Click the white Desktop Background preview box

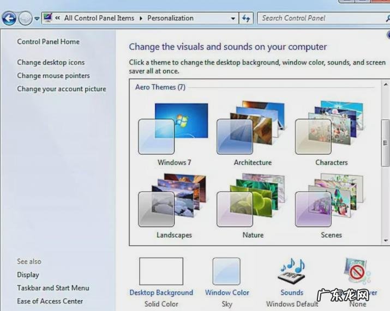(x=161, y=271)
